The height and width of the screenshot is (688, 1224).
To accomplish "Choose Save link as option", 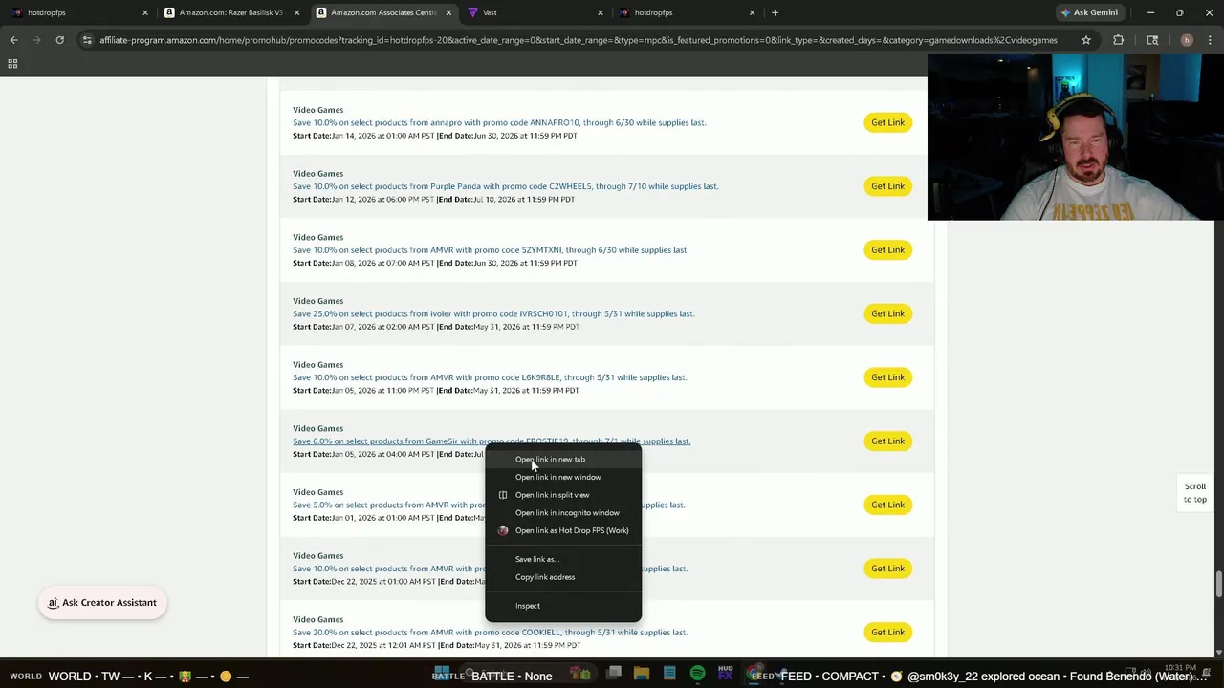I will (x=563, y=559).
